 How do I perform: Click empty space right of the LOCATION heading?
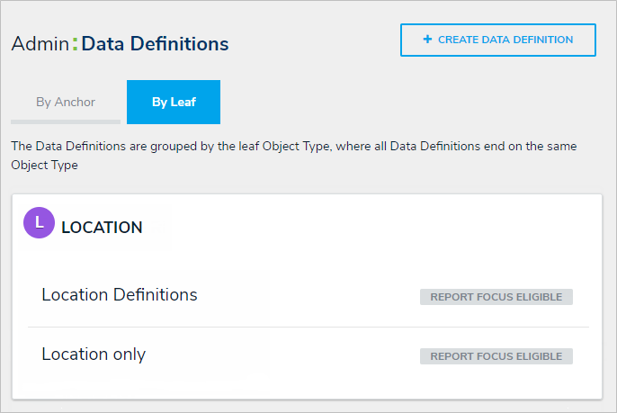pyautogui.click(x=378, y=228)
